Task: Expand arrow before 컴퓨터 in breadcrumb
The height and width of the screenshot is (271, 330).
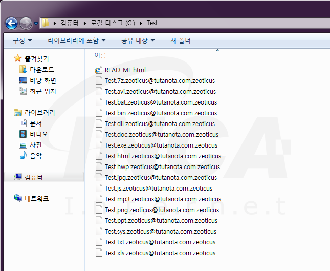Action: click(55, 23)
